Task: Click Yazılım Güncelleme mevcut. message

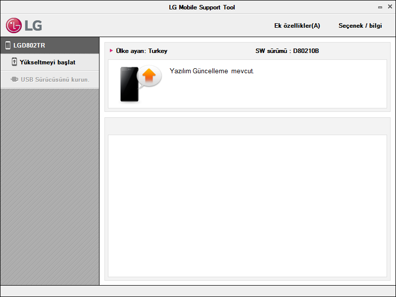Action: 212,71
